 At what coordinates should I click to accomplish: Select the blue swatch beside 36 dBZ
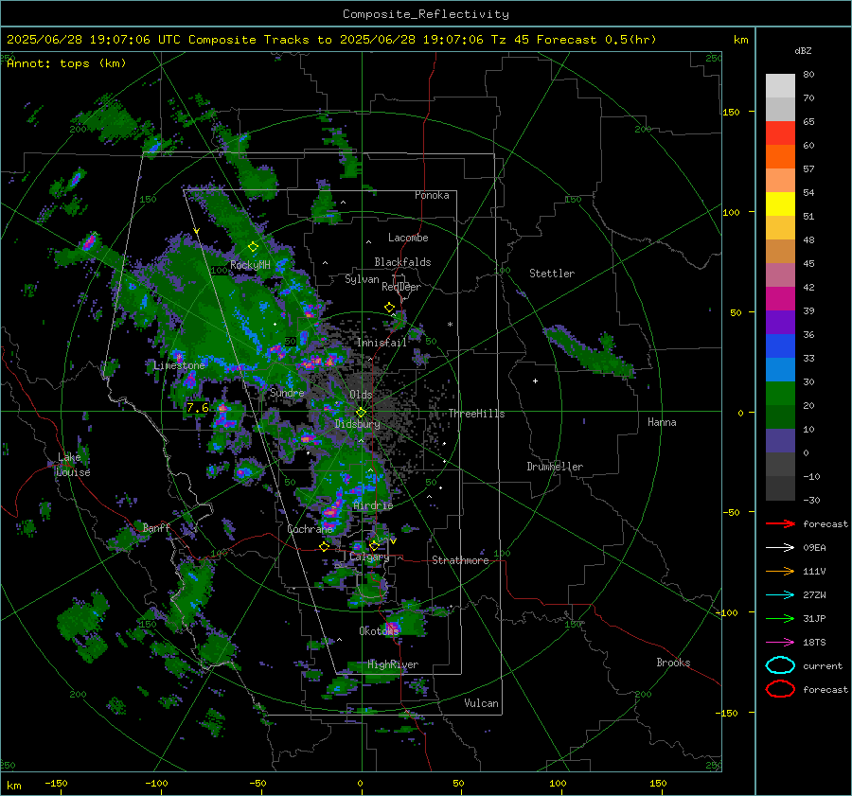pyautogui.click(x=780, y=345)
